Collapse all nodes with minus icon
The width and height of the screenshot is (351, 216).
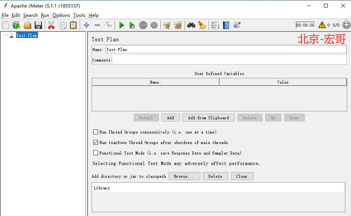pyautogui.click(x=97, y=25)
